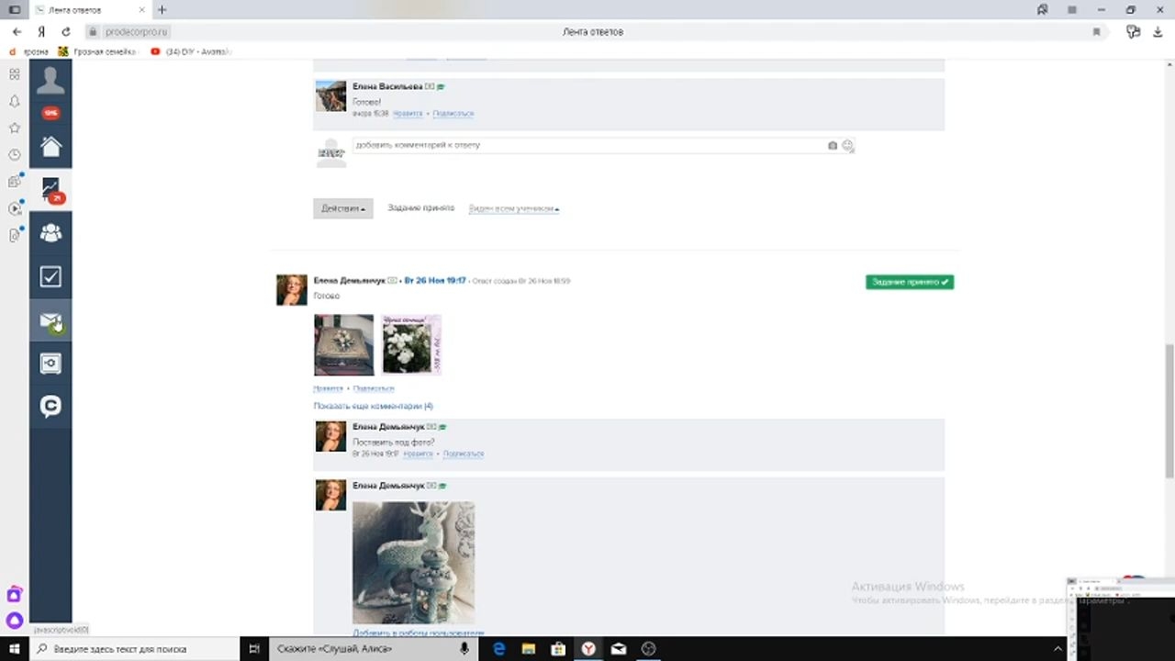The width and height of the screenshot is (1175, 661).
Task: Open the browser notifications bell icon
Action: 14,101
